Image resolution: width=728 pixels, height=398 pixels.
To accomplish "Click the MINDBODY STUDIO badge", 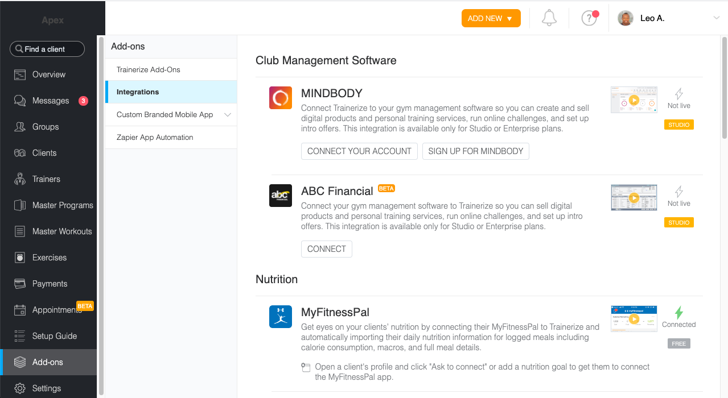I will tap(679, 125).
